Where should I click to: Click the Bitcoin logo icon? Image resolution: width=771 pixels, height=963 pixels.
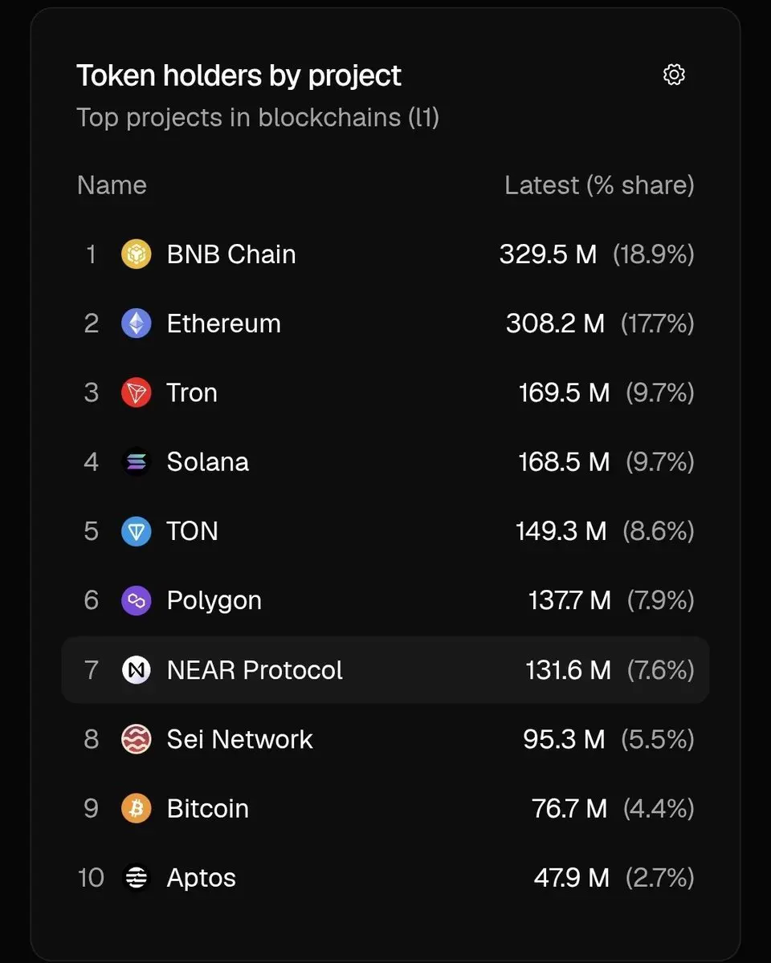click(137, 808)
